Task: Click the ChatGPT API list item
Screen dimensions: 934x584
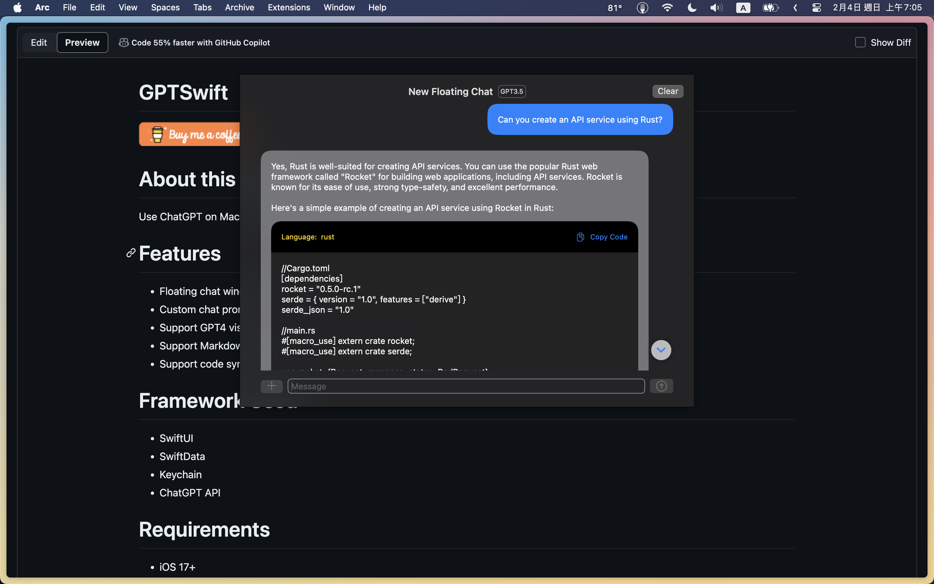Action: (190, 493)
